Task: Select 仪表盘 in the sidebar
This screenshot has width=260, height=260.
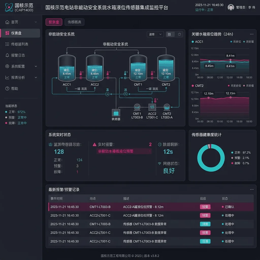Action: [x=21, y=33]
